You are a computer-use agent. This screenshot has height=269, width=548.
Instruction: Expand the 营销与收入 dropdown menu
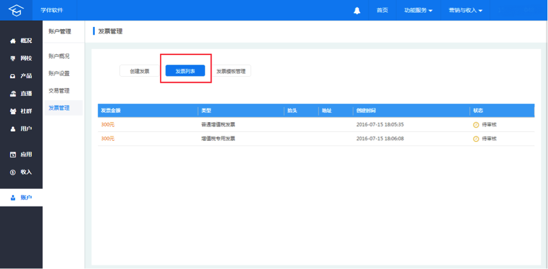(x=465, y=11)
